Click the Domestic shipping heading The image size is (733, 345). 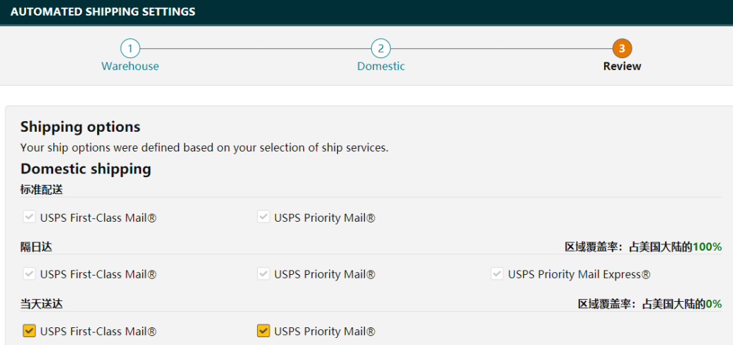(x=86, y=169)
